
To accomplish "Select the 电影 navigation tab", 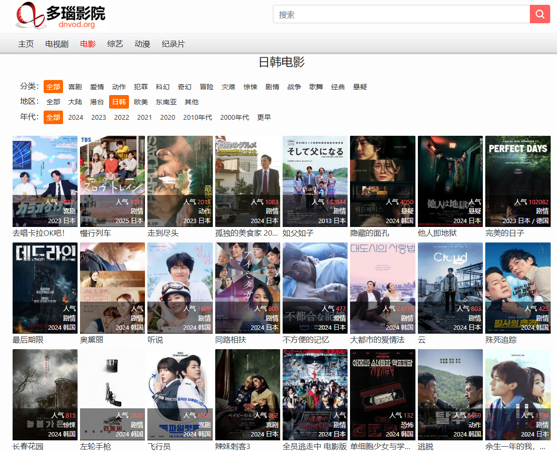I will coord(88,44).
